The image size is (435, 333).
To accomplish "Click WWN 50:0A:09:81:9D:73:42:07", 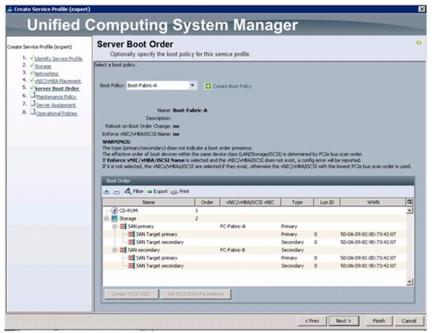I will (x=368, y=266).
